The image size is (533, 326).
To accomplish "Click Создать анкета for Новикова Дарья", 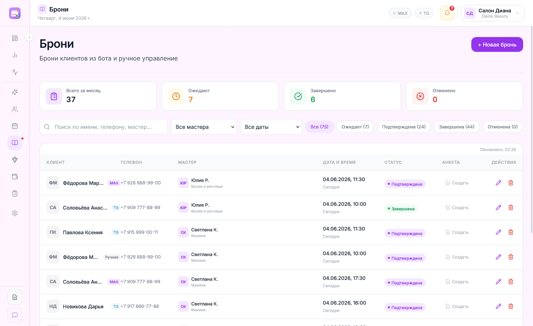I will (x=457, y=306).
